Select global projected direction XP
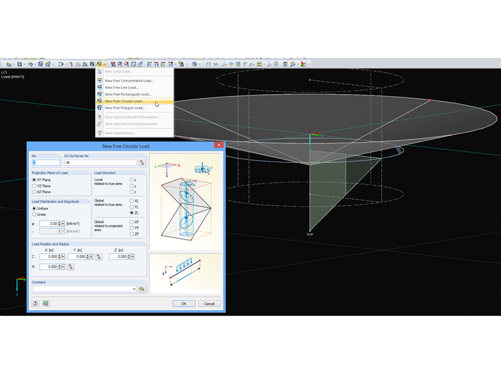 pos(132,222)
